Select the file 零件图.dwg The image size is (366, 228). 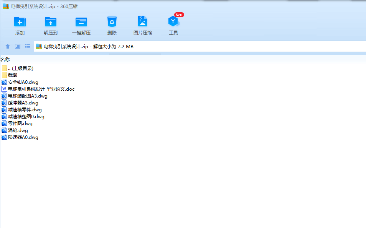[20, 124]
